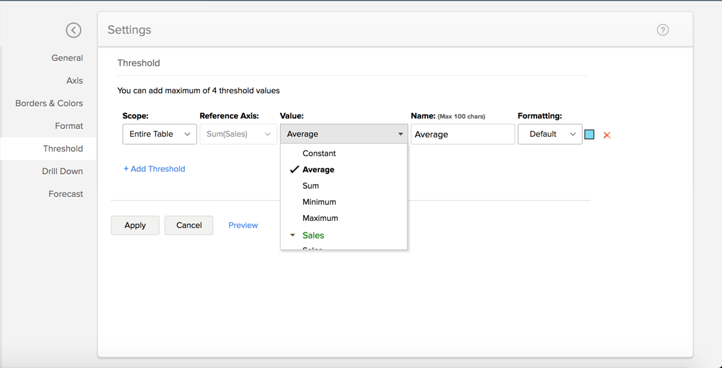722x368 pixels.
Task: Open the Formatting dropdown showing Default
Action: pos(550,134)
